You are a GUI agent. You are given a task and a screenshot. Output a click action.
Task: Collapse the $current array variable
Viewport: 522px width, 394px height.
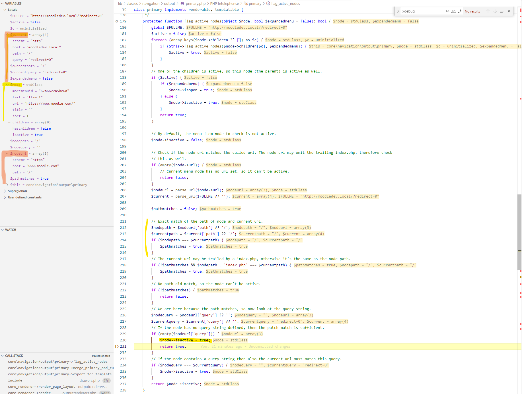(7, 35)
